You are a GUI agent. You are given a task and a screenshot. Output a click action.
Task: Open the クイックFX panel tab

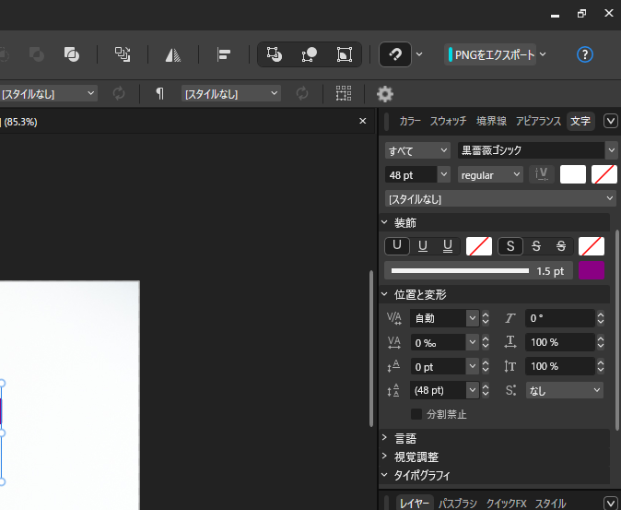pyautogui.click(x=506, y=504)
